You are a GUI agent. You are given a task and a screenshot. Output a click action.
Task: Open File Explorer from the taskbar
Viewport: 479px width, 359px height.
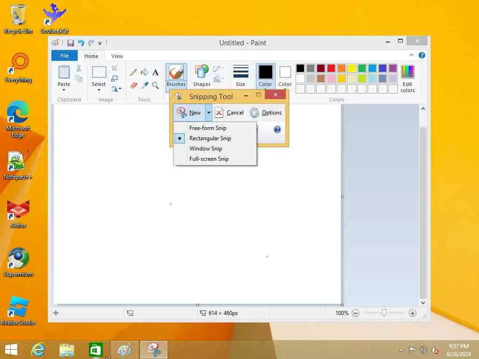tap(67, 350)
